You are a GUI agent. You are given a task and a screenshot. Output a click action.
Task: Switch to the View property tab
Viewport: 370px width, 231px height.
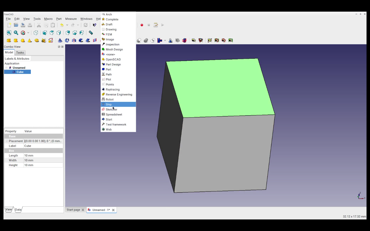tap(9, 209)
